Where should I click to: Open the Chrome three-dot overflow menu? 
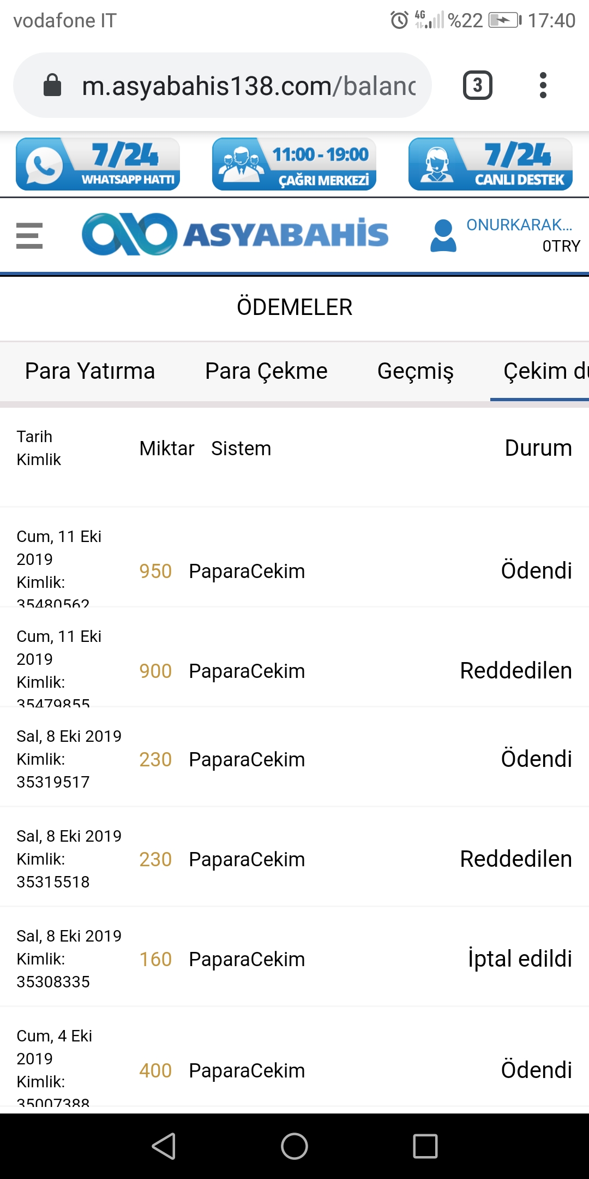(x=543, y=85)
